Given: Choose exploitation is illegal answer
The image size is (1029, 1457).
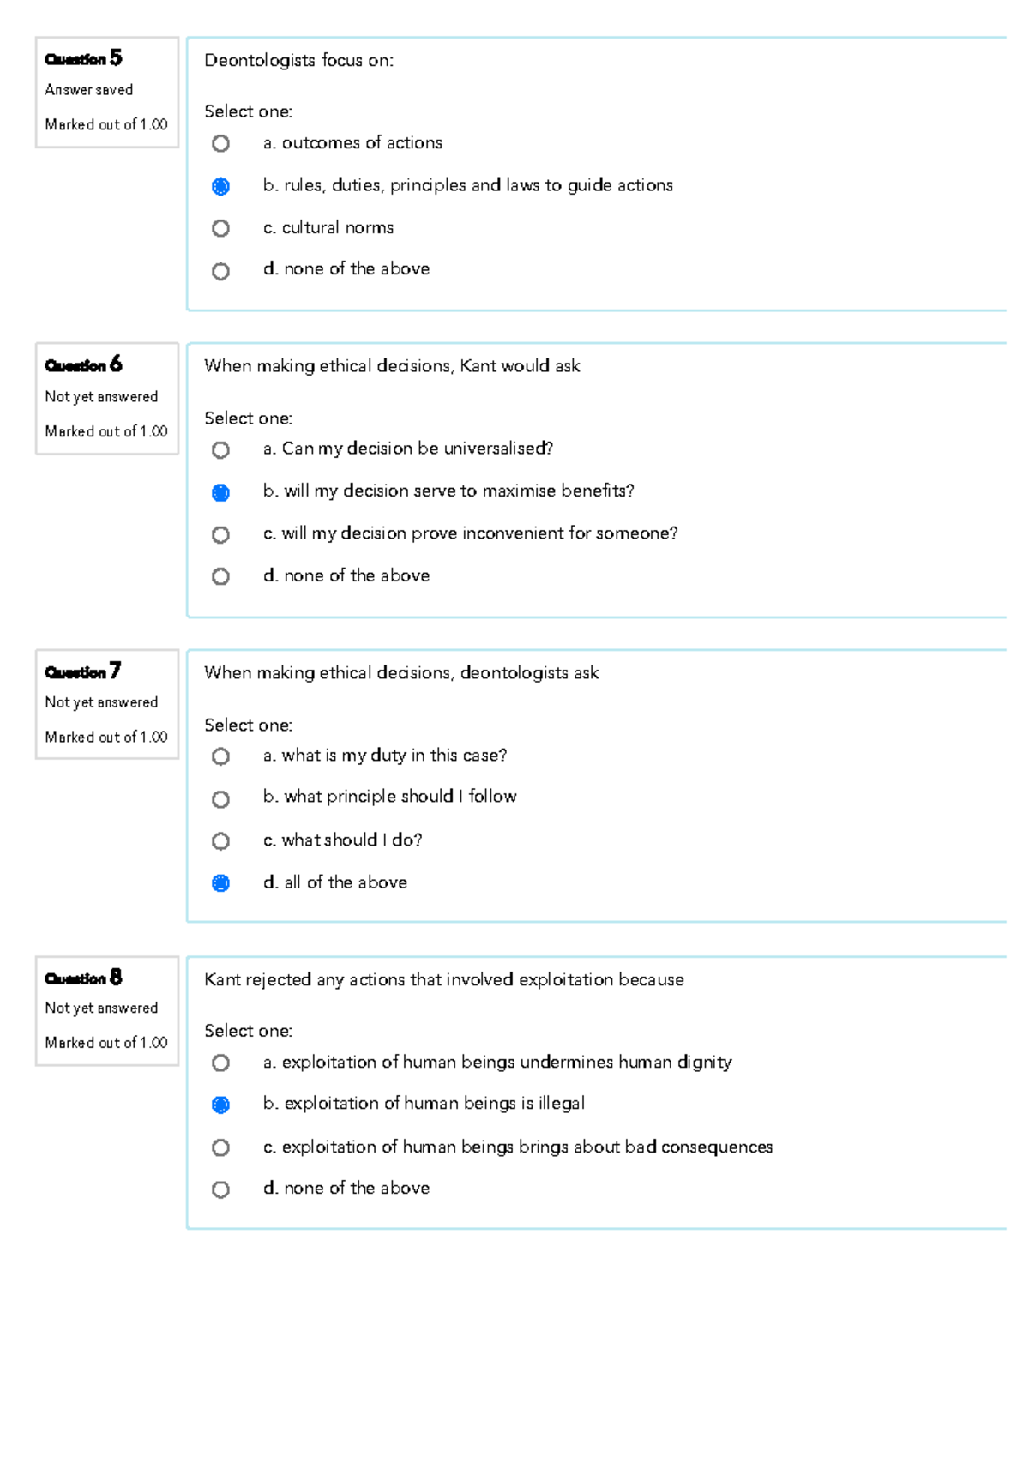Looking at the screenshot, I should click(221, 1105).
